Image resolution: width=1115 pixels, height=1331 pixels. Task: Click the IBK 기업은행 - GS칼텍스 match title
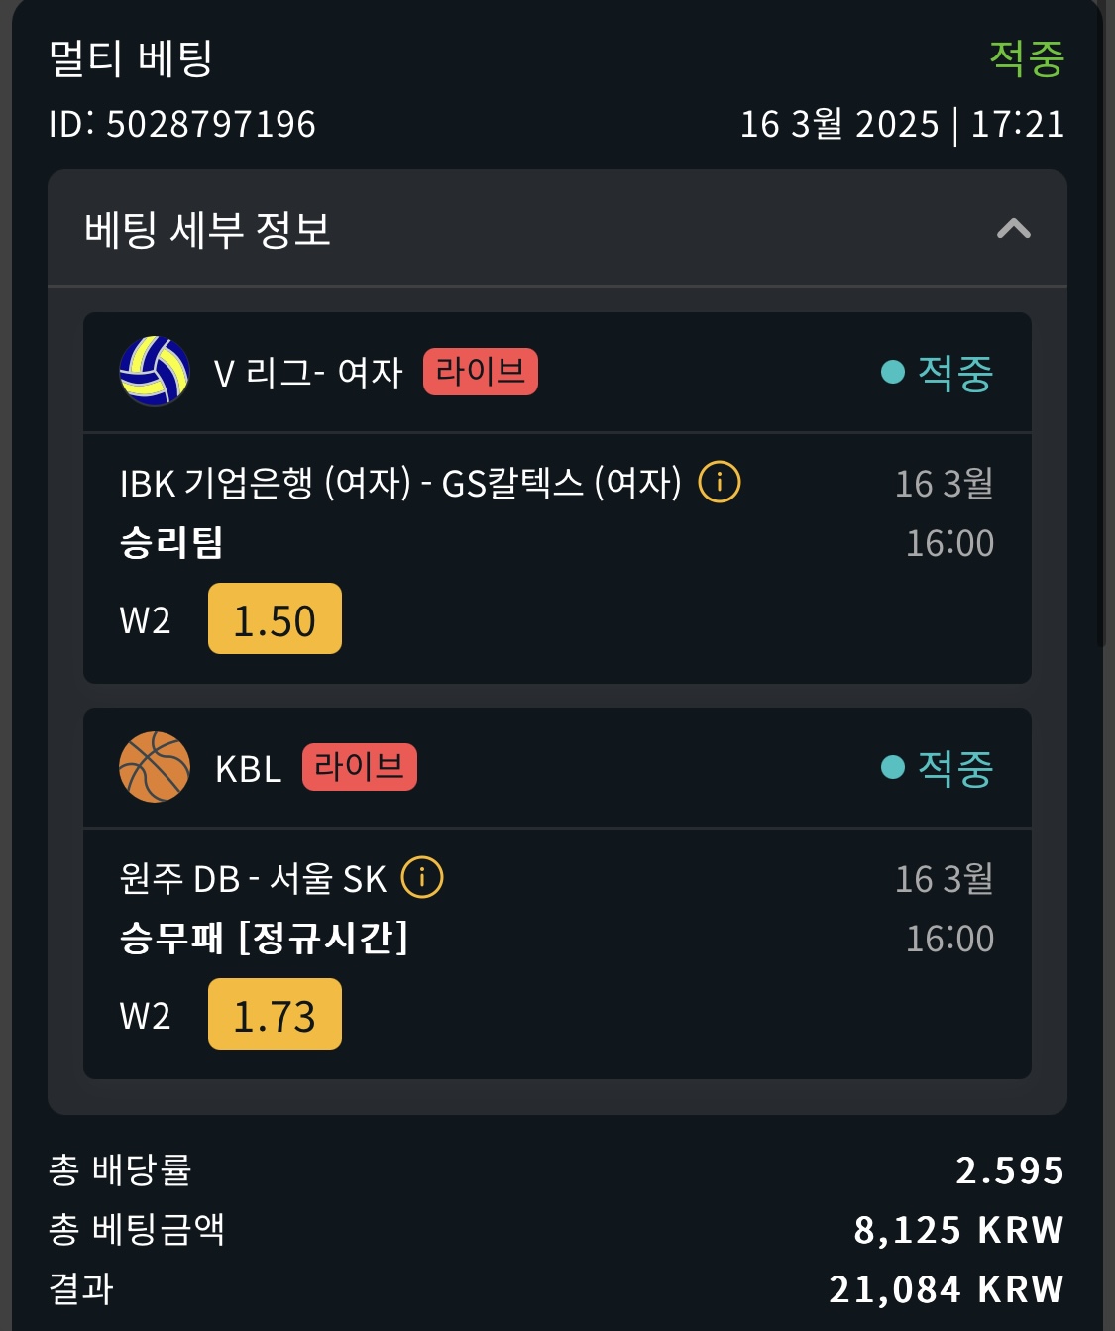click(400, 484)
